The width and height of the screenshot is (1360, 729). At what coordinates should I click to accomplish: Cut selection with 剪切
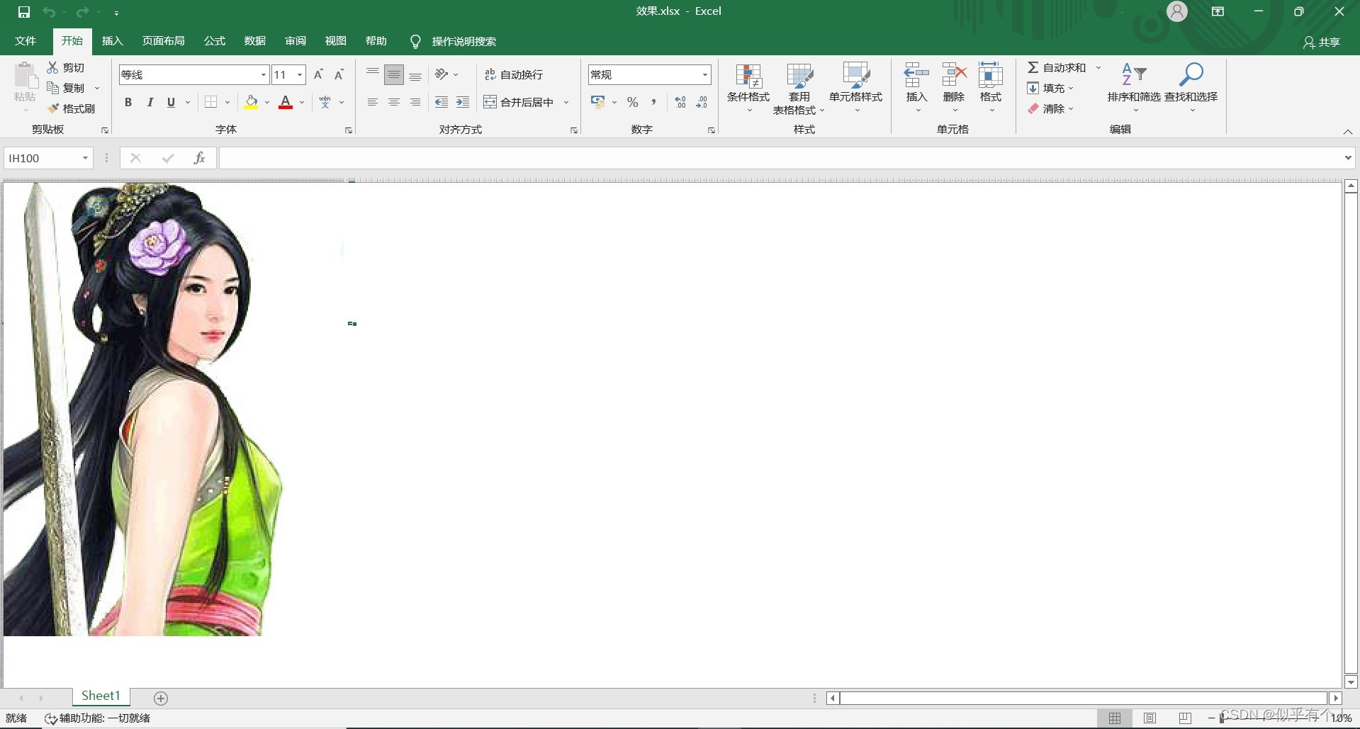point(66,67)
